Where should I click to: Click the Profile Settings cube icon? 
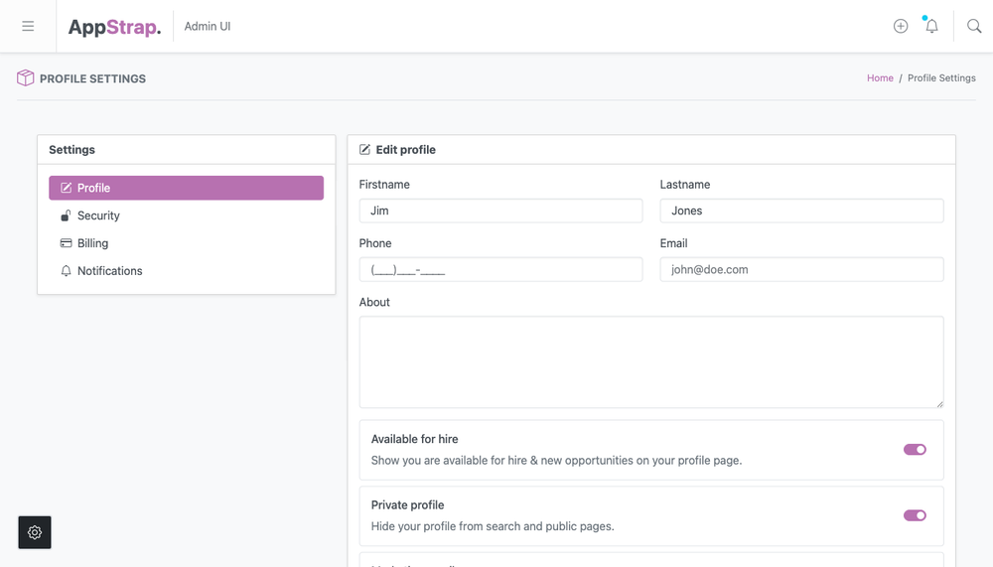26,77
